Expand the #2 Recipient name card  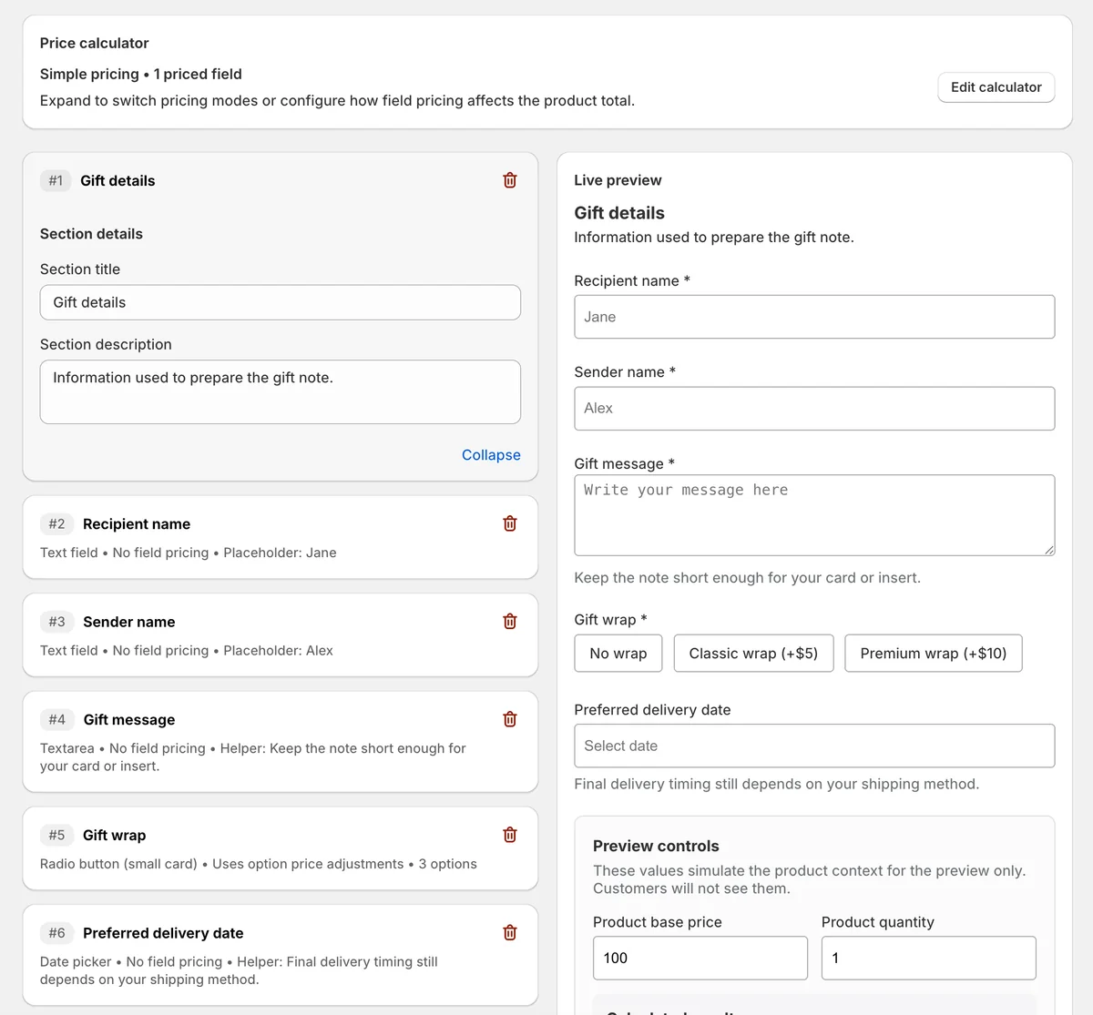tap(281, 537)
